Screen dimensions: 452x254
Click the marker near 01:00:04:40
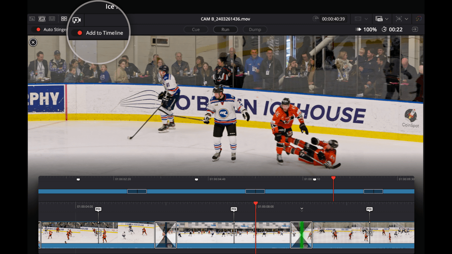197,180
